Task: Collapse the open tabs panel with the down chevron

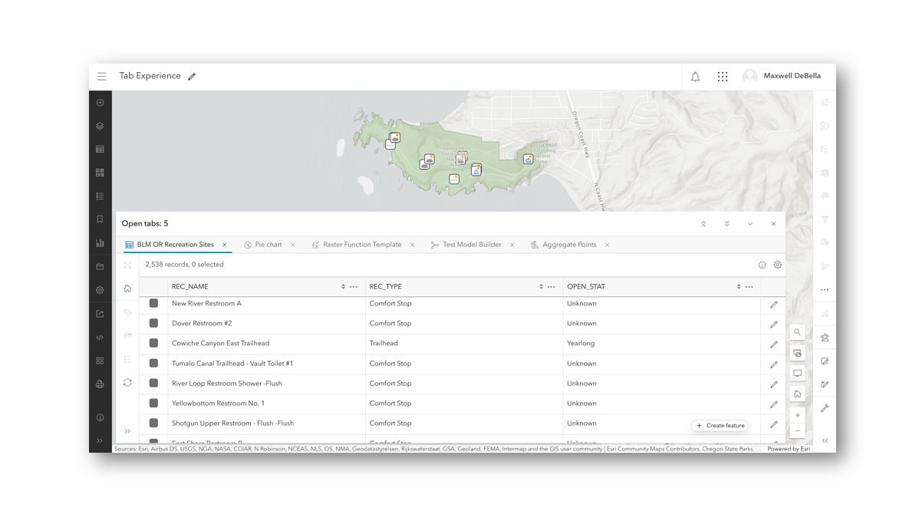Action: (750, 224)
